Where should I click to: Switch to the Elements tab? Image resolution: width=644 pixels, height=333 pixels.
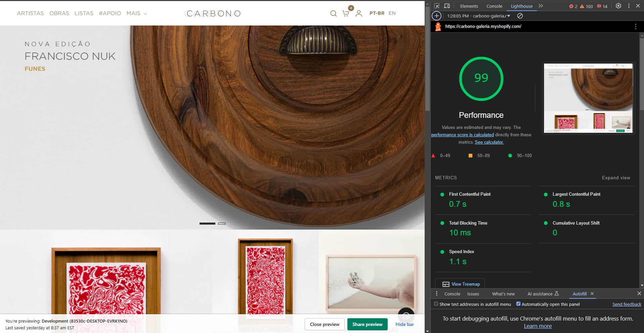(469, 6)
